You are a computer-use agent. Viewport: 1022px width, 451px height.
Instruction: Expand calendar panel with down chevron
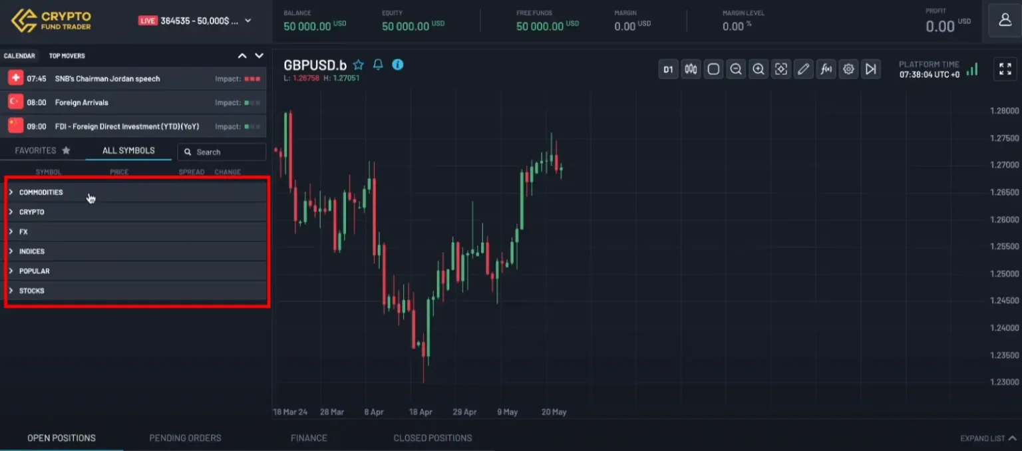coord(259,56)
